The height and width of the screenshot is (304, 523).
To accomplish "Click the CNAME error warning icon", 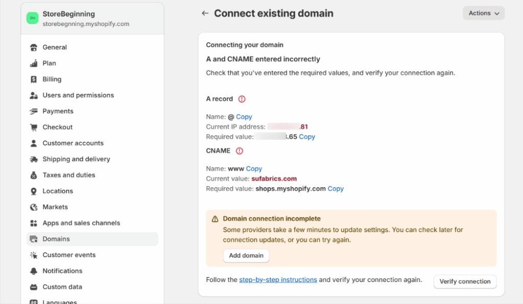I will 239,151.
